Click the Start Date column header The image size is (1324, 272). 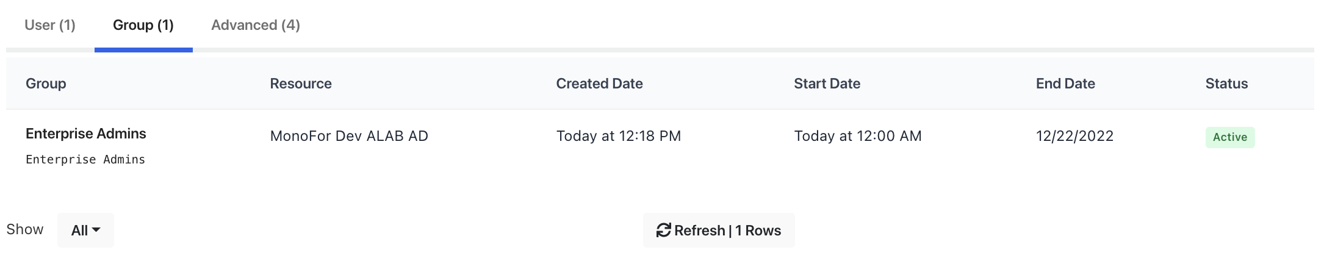[827, 84]
